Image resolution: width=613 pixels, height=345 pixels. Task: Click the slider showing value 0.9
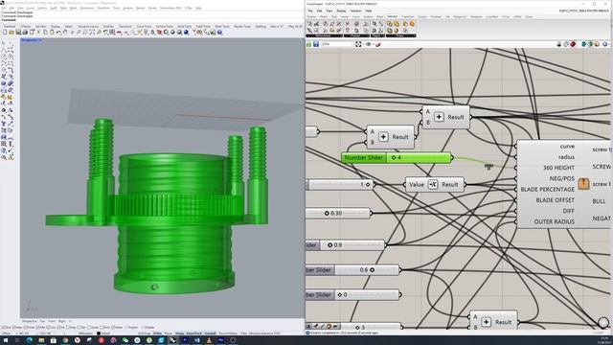click(345, 245)
